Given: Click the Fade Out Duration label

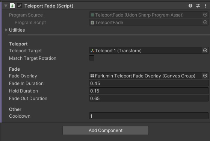Looking at the screenshot, I should [x=28, y=99].
